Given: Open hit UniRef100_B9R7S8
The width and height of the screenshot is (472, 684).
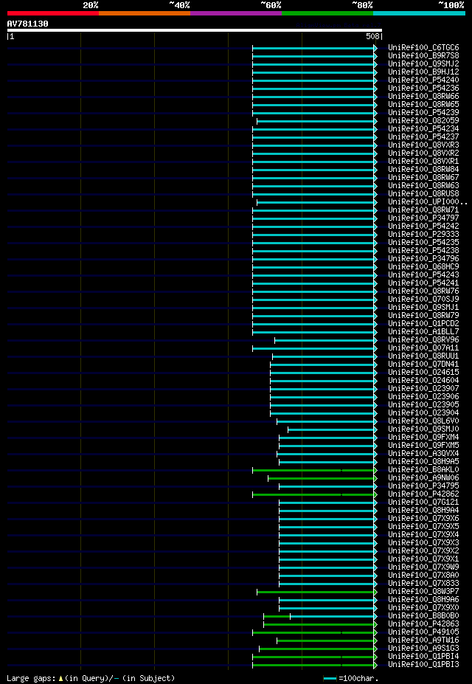Looking at the screenshot, I should tap(423, 56).
